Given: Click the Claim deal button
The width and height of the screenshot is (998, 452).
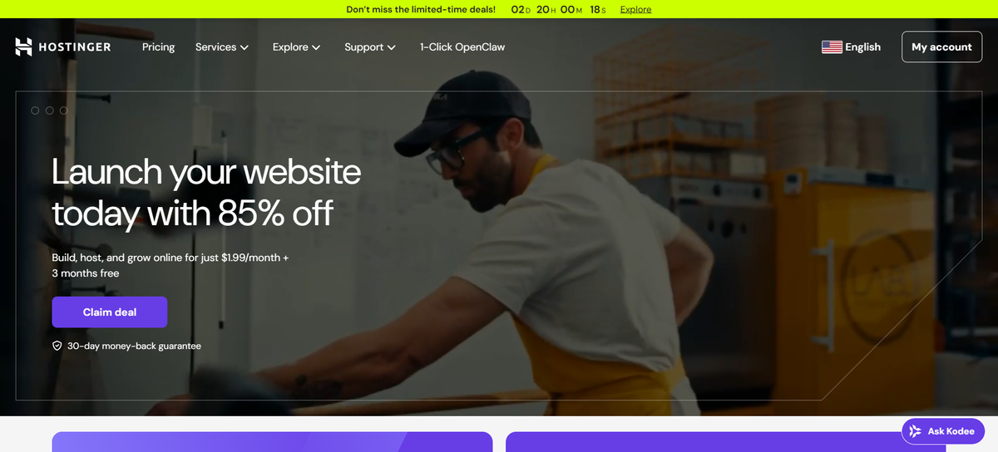Looking at the screenshot, I should [110, 312].
